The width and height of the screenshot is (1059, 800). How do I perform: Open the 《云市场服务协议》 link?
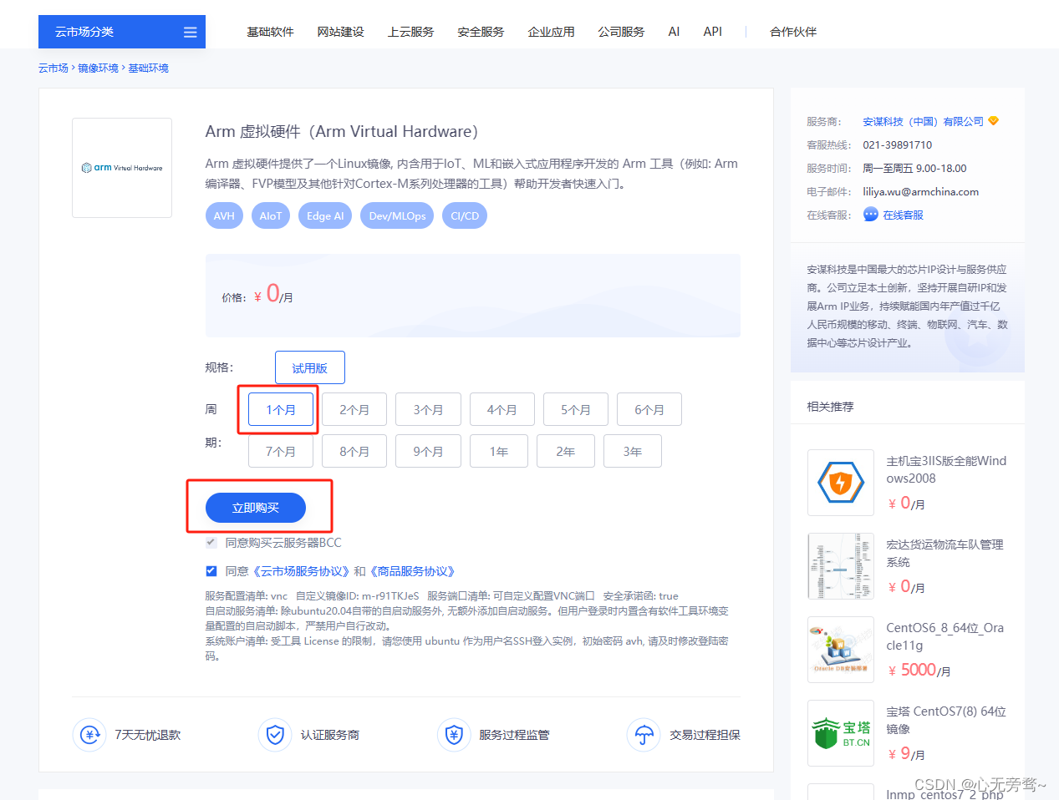[x=301, y=571]
